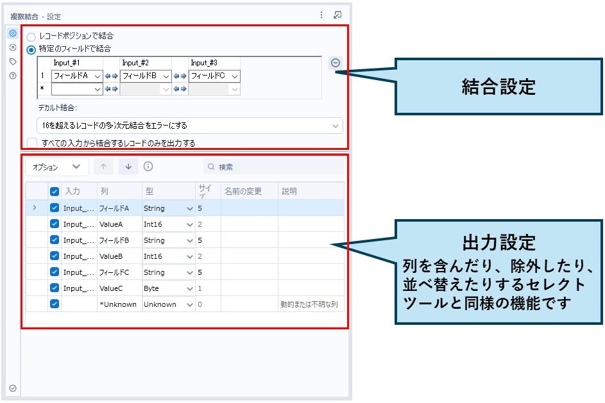The height and width of the screenshot is (403, 605).
Task: Move selected column down with arrow button
Action: pyautogui.click(x=128, y=167)
